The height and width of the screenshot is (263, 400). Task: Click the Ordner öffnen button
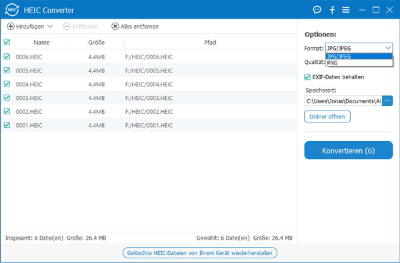click(x=327, y=117)
